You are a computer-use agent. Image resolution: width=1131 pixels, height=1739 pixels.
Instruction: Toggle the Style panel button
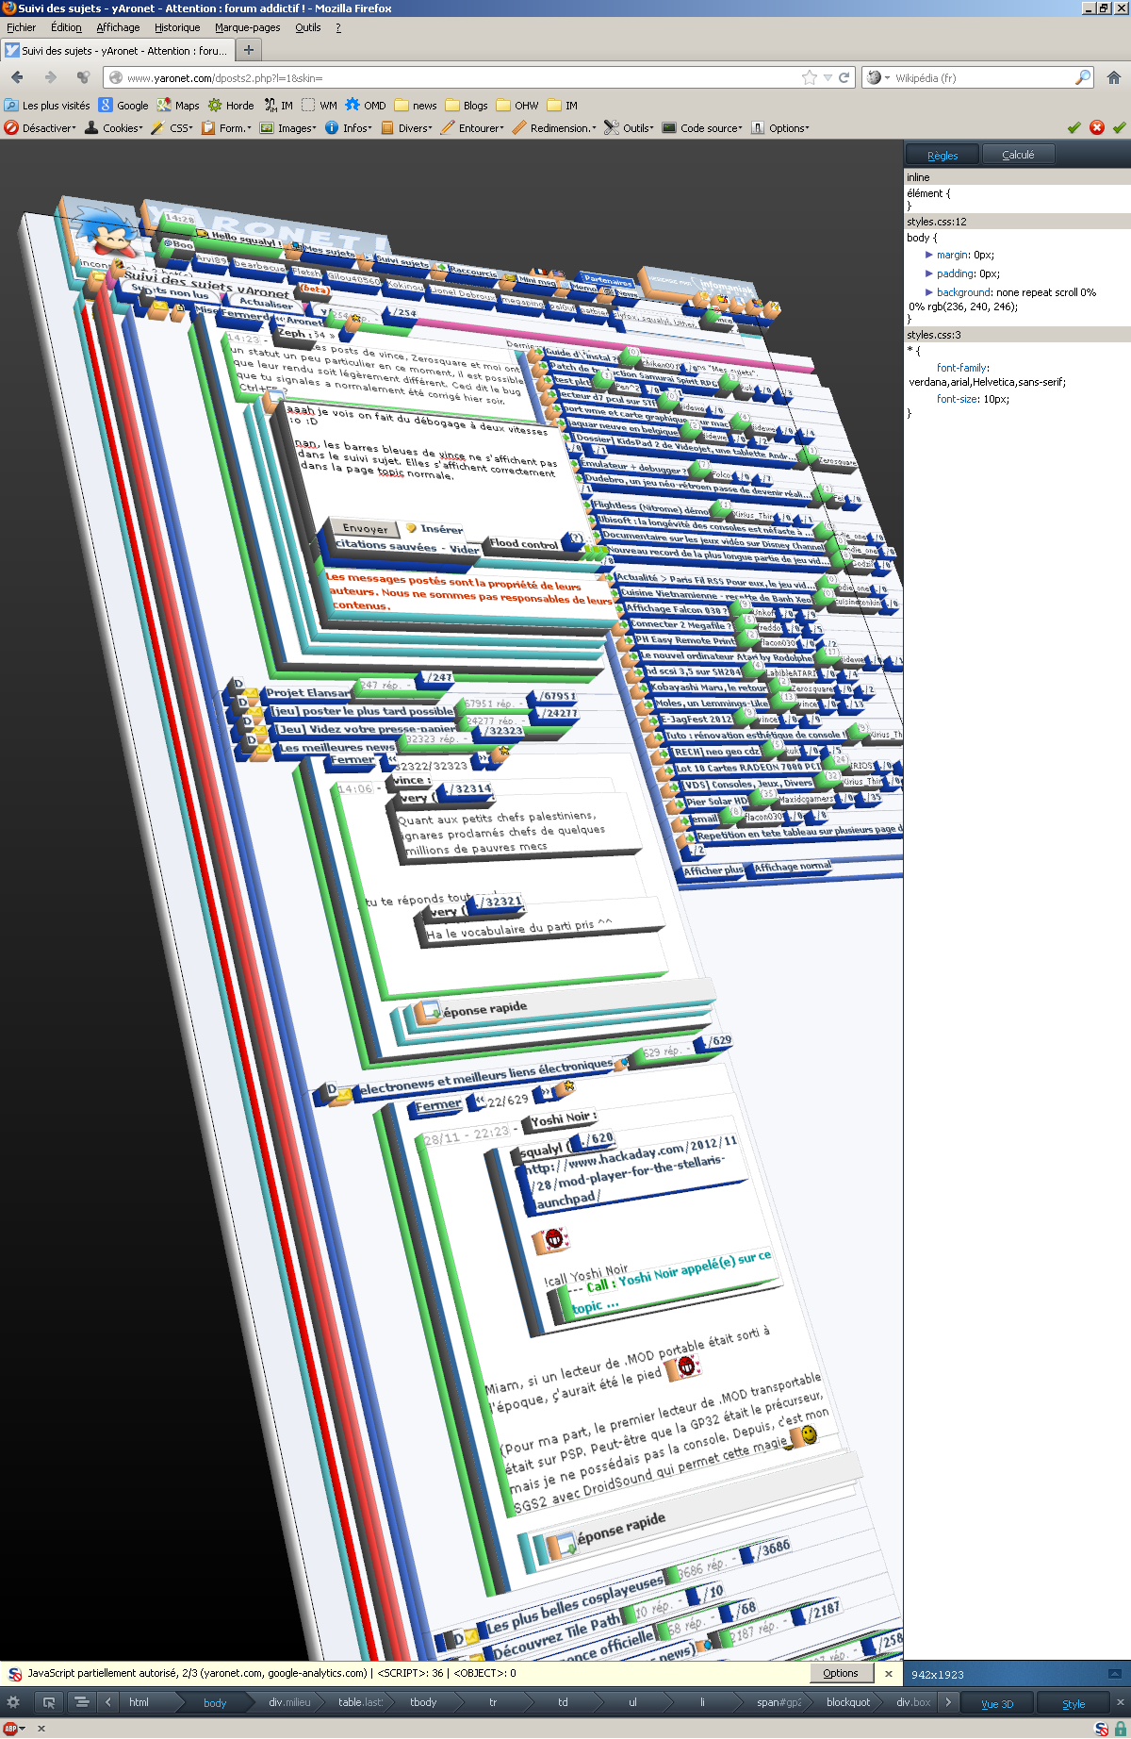click(x=1074, y=1703)
